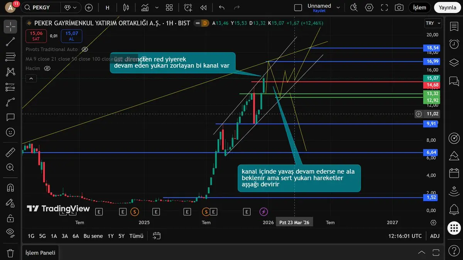Image resolution: width=463 pixels, height=260 pixels.
Task: Open the diamond plan dropdown
Action: (x=71, y=7)
